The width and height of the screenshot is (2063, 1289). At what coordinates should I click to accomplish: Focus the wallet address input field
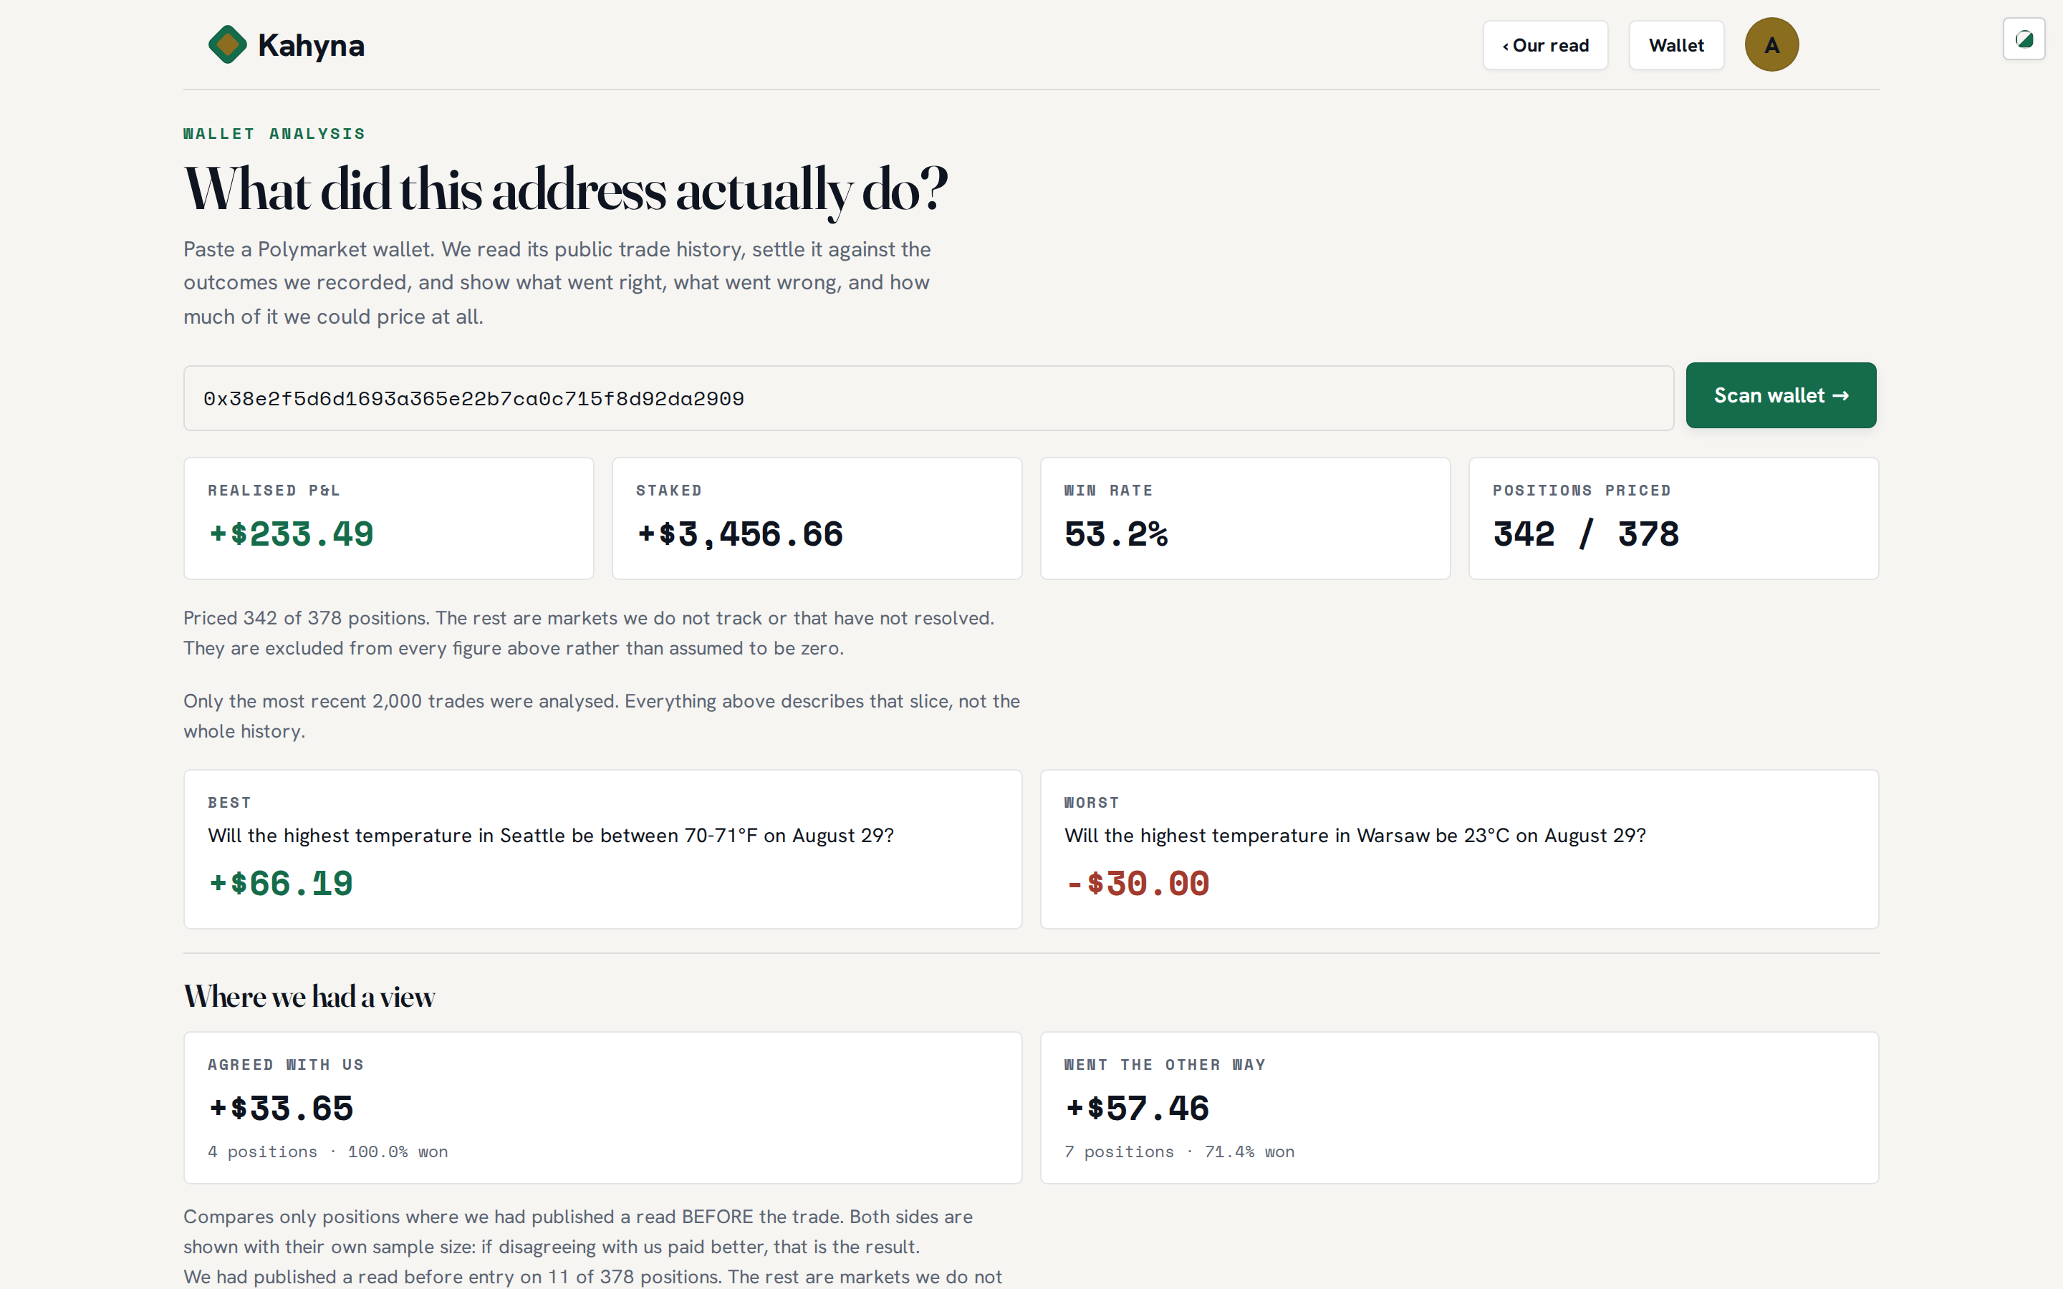(x=928, y=398)
